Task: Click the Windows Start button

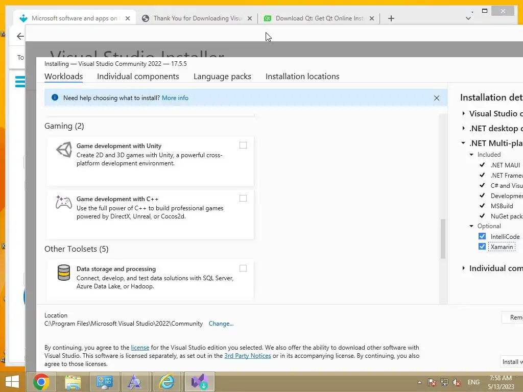Action: (12, 382)
